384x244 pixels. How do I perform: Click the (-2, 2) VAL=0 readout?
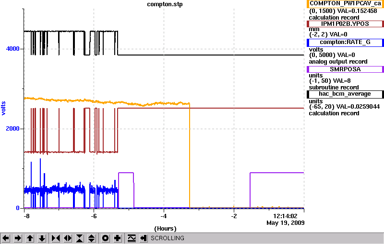328,34
